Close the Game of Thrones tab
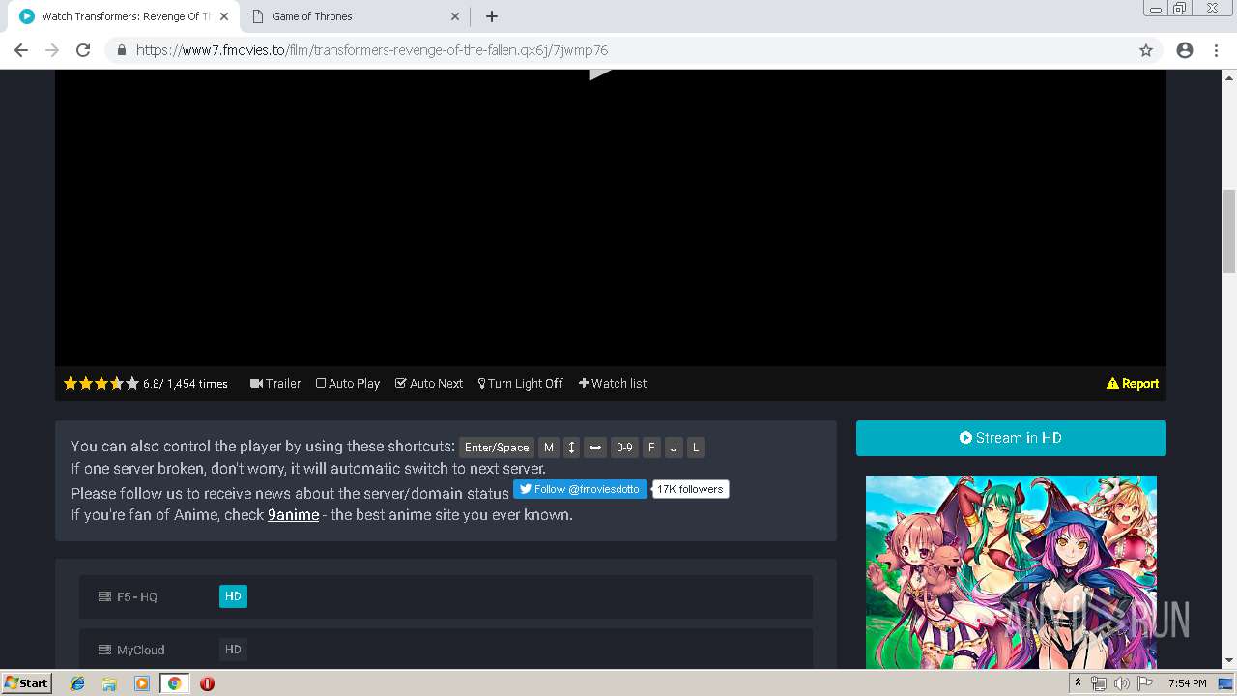1237x696 pixels. pos(456,16)
